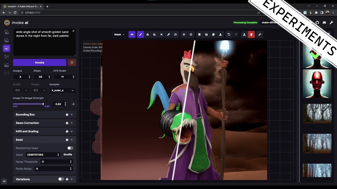Click the browser address bar

[x=137, y=12]
